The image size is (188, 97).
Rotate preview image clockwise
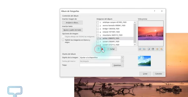click(x=144, y=49)
